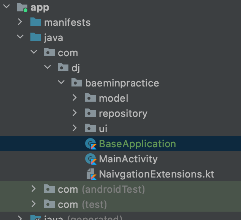Click the repository package folder icon
Viewport: 241px width, 220px height.
pyautogui.click(x=90, y=113)
